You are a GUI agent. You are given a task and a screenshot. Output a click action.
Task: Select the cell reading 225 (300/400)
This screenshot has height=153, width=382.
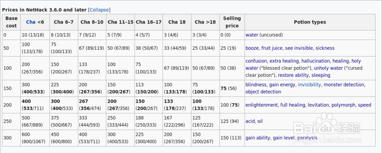149,138
